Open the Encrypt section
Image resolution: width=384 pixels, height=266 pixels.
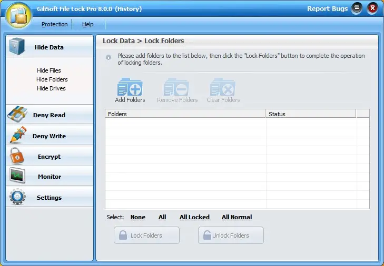(x=50, y=156)
